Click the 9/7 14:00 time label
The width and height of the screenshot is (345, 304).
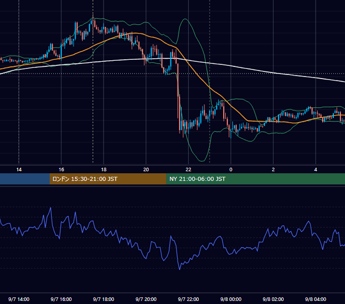pos(19,299)
